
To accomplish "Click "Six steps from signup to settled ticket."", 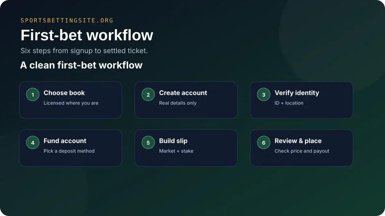I will [84, 51].
